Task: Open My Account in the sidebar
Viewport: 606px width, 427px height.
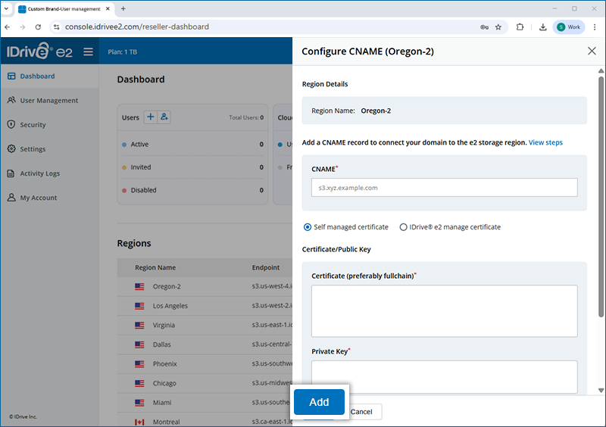Action: click(49, 198)
